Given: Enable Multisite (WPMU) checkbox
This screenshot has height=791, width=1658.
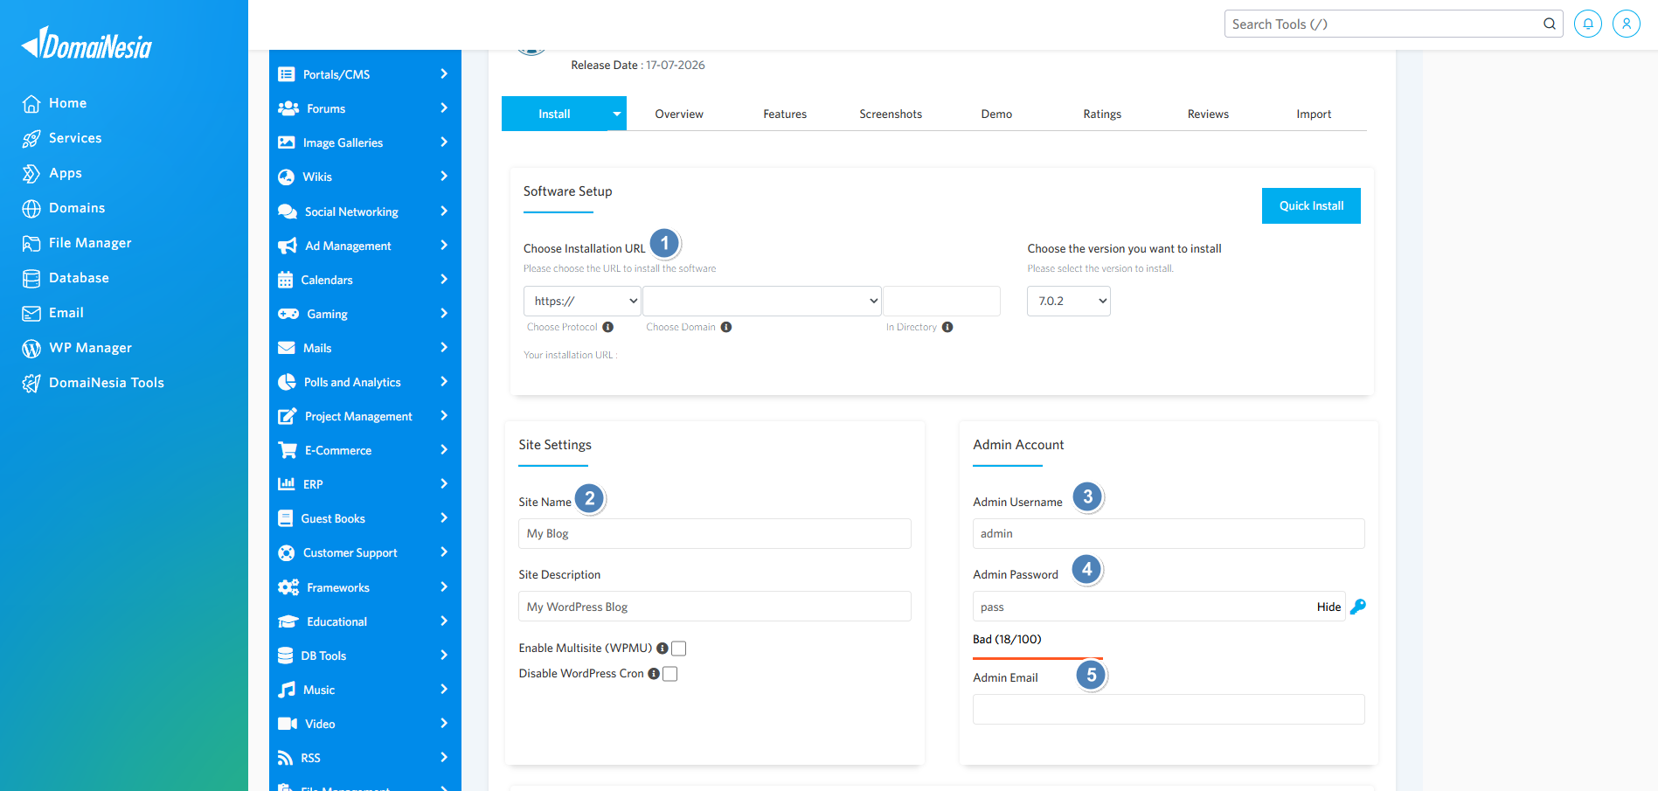Looking at the screenshot, I should pyautogui.click(x=679, y=649).
